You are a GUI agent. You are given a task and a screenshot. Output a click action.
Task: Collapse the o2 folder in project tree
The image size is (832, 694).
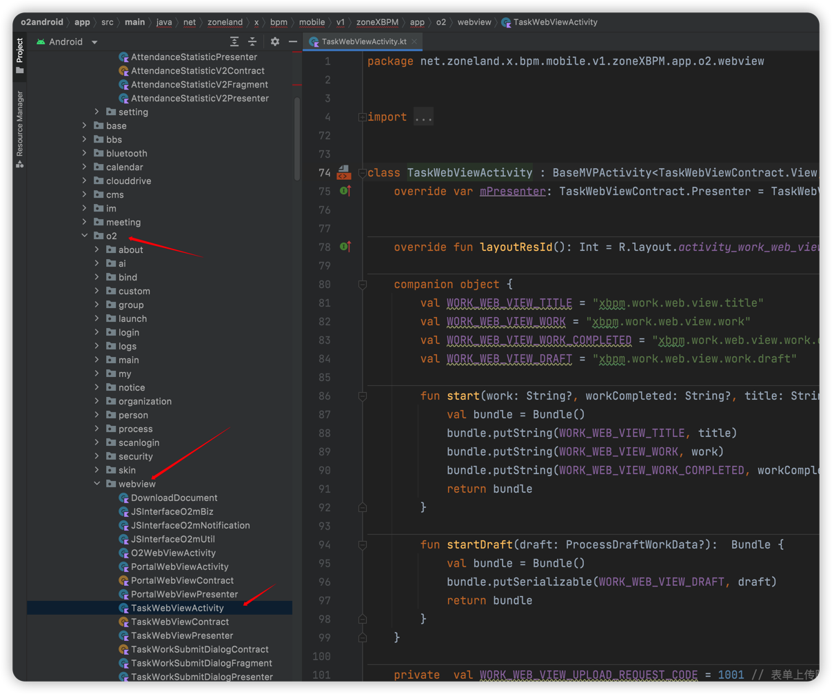[85, 236]
